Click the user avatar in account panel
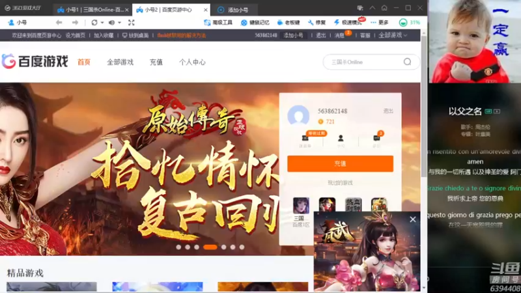Image resolution: width=521 pixels, height=293 pixels. pyautogui.click(x=298, y=116)
